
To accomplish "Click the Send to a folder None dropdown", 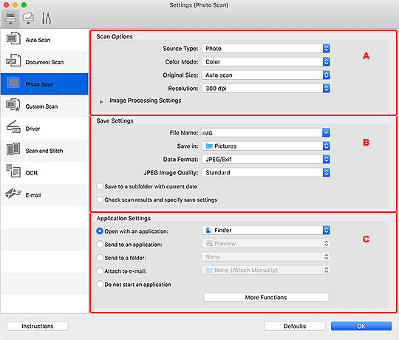I will tap(266, 256).
